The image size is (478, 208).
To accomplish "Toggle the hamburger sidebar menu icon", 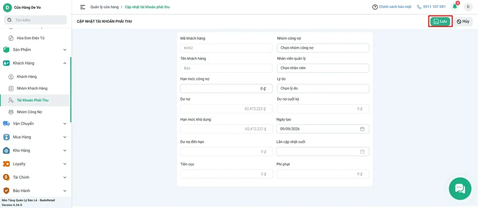I will [x=82, y=7].
